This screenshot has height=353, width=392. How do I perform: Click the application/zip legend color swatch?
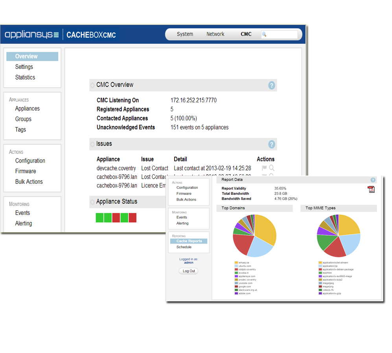click(x=320, y=266)
